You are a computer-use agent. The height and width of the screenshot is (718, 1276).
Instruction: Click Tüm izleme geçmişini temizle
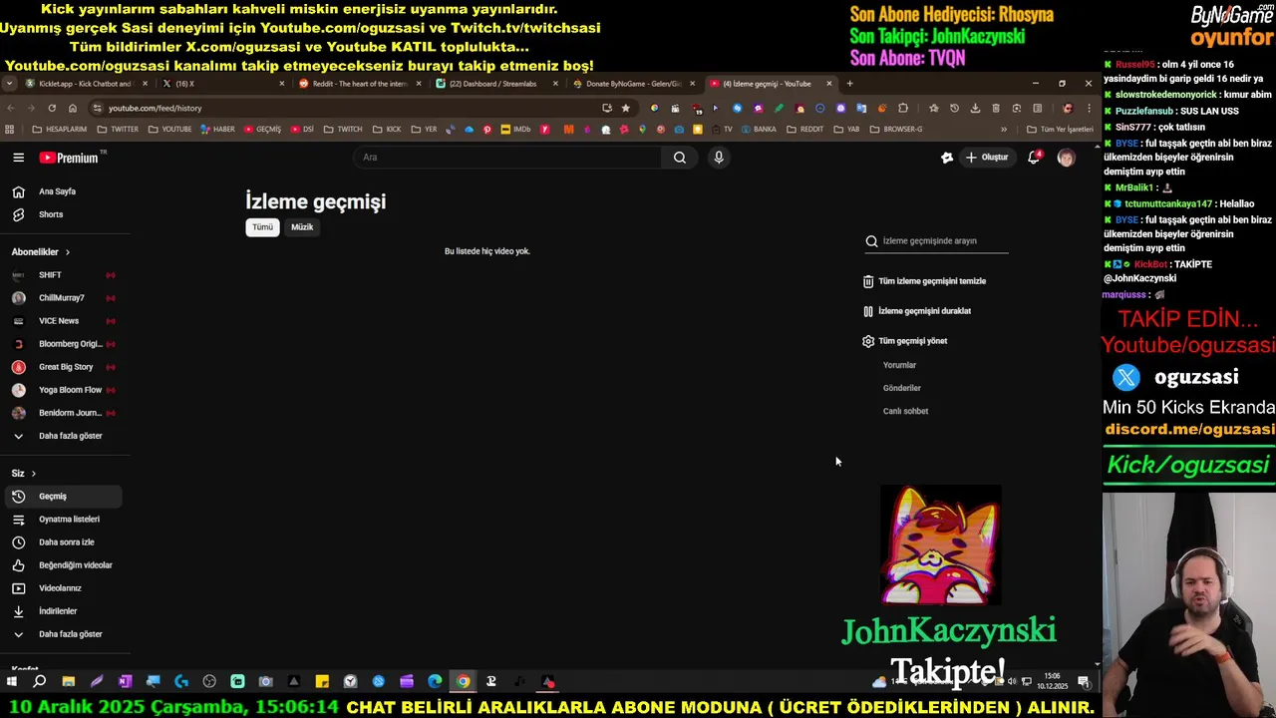[x=924, y=281]
